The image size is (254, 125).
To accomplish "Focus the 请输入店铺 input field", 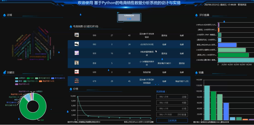I will point(172,97).
